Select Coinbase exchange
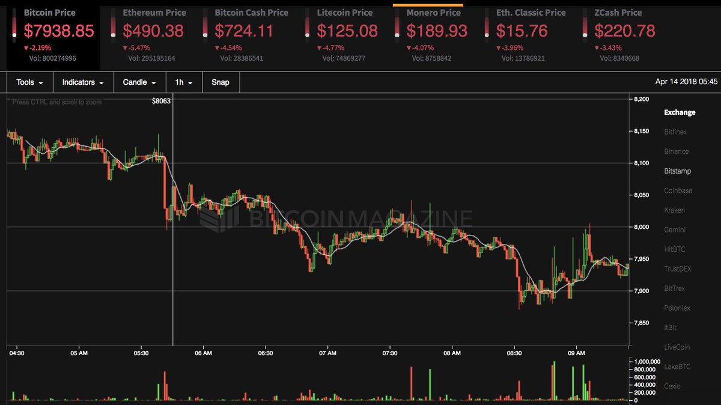This screenshot has height=405, width=721. pyautogui.click(x=678, y=190)
